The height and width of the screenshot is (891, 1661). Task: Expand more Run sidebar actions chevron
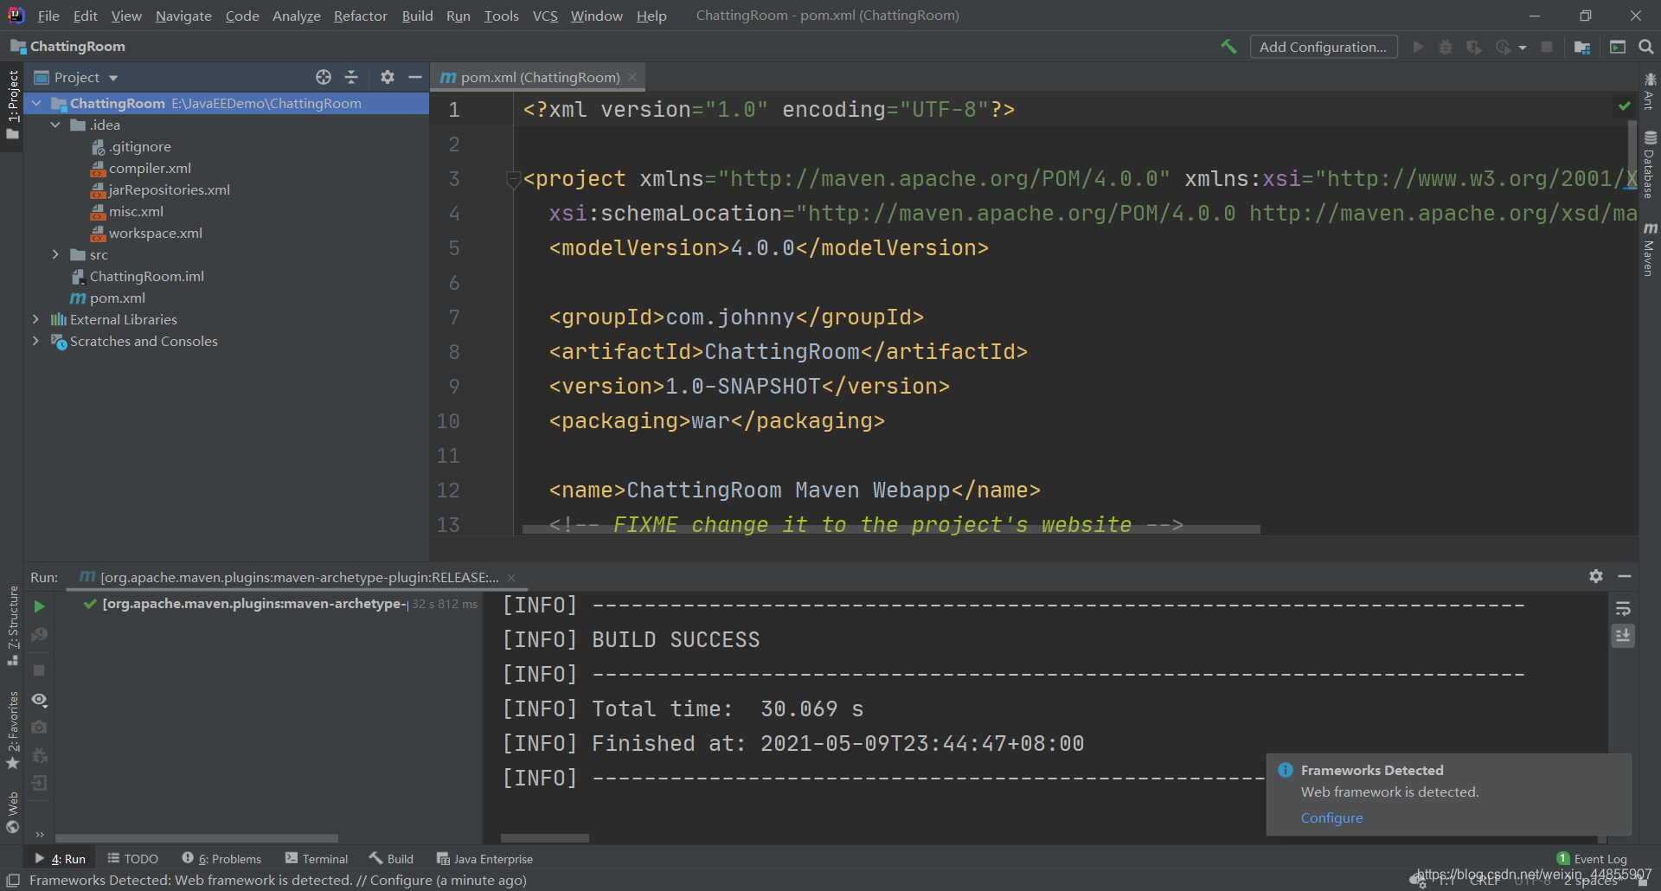[39, 835]
